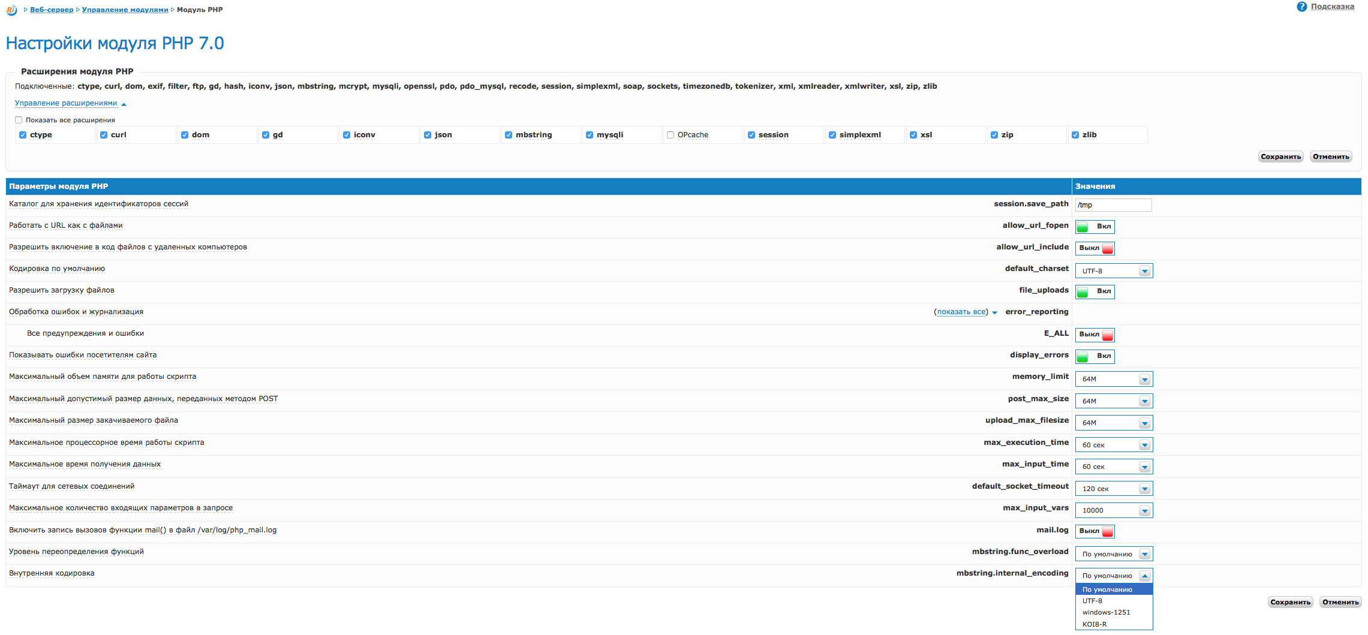Uncheck the curl extension
Screen dimensions: 1368x635
click(x=104, y=135)
